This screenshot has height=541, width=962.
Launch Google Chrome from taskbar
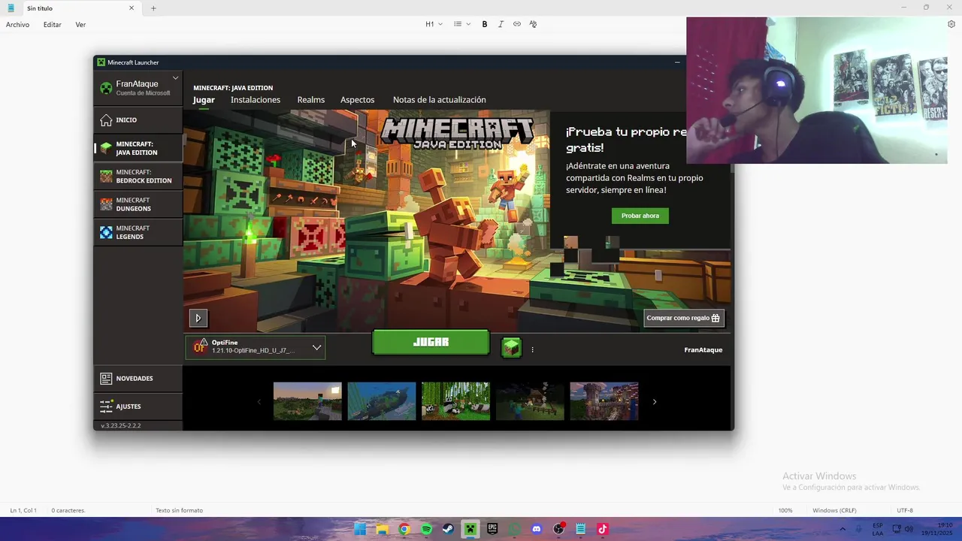click(x=404, y=529)
